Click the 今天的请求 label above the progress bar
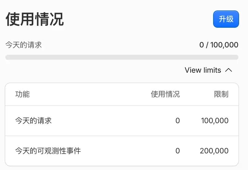This screenshot has width=248, height=170. point(23,45)
